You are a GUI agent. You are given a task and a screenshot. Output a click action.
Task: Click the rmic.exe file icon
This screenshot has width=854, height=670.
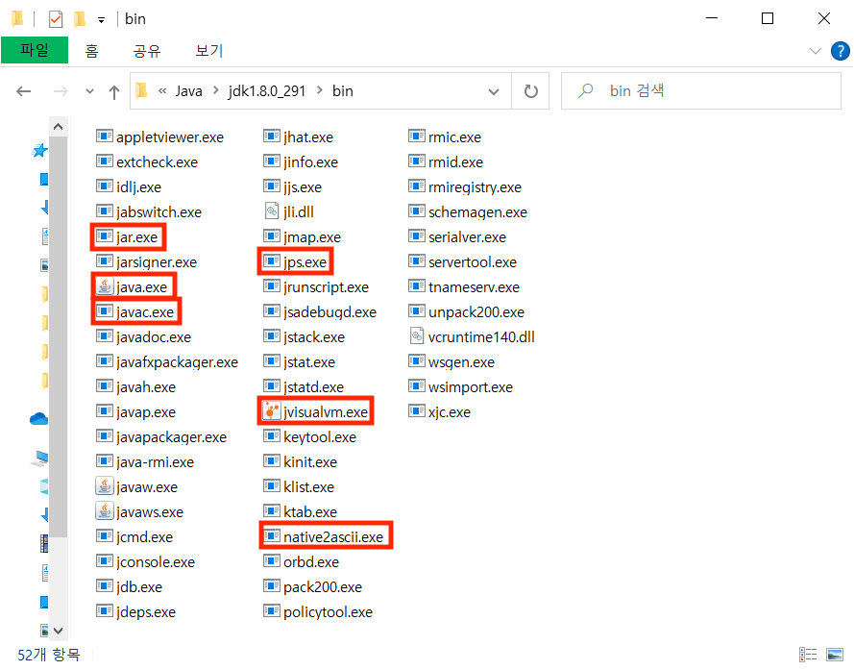(x=417, y=136)
